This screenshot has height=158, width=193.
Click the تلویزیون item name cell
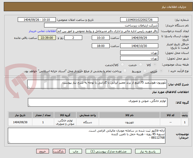[129, 122]
